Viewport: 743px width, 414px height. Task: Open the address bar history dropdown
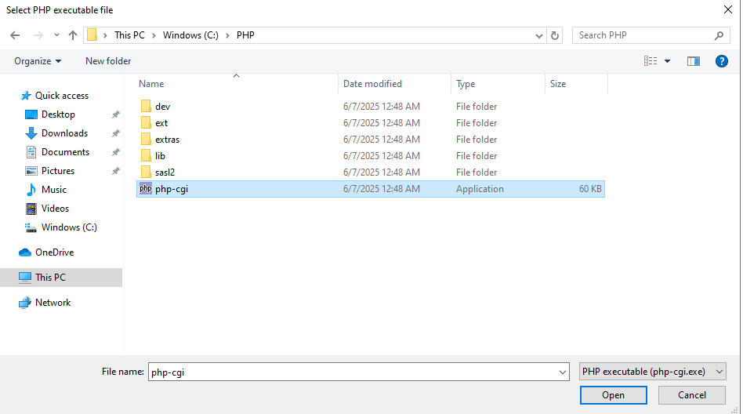[538, 35]
